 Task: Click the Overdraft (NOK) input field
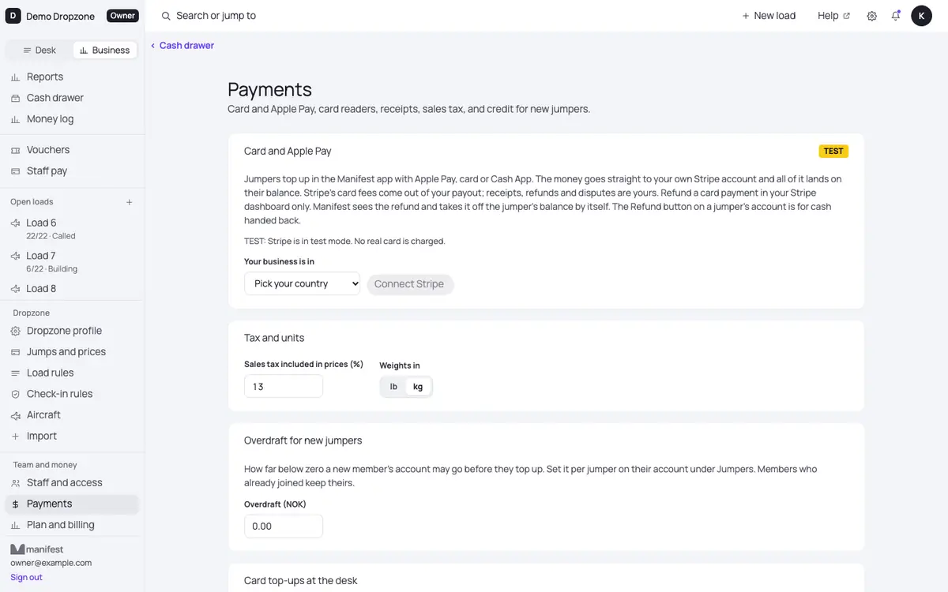coord(284,526)
